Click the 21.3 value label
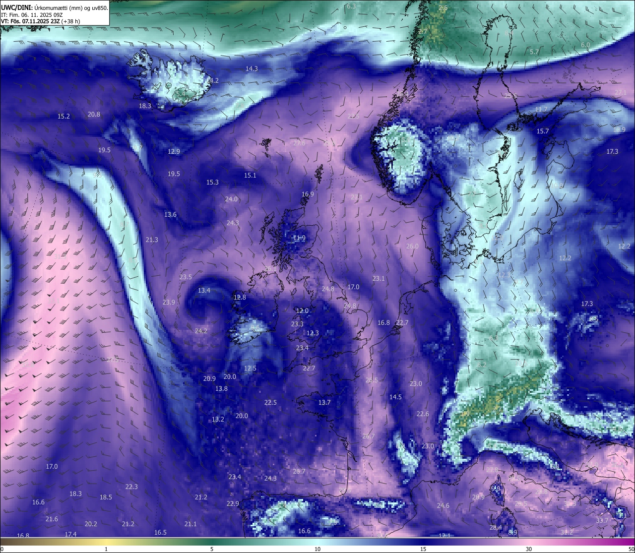The height and width of the screenshot is (553, 635). click(152, 240)
